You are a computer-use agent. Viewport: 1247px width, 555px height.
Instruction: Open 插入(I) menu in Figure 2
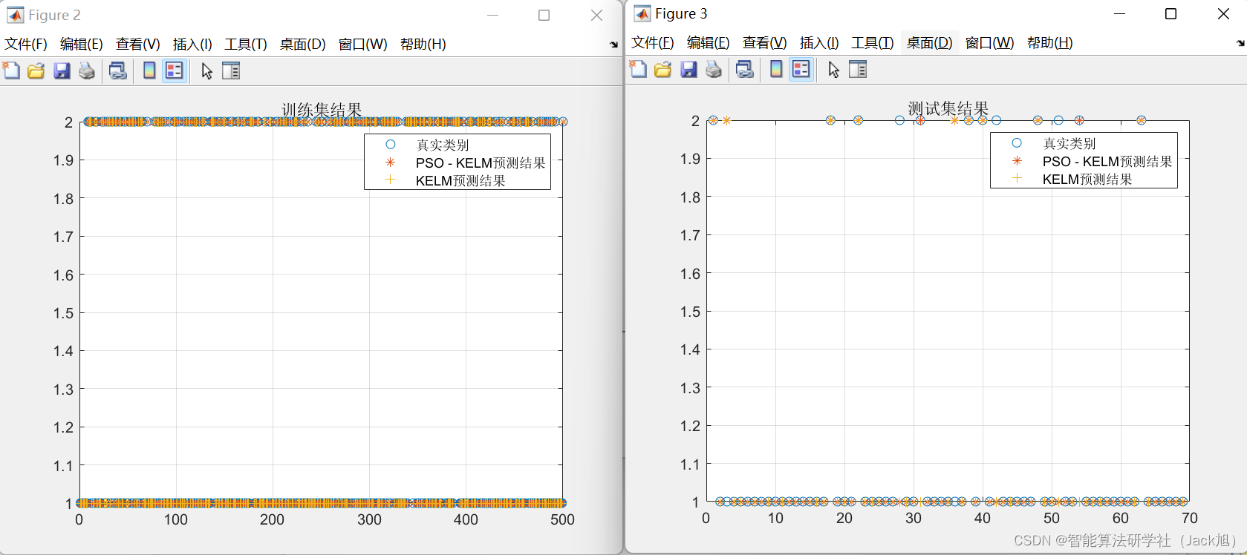192,44
